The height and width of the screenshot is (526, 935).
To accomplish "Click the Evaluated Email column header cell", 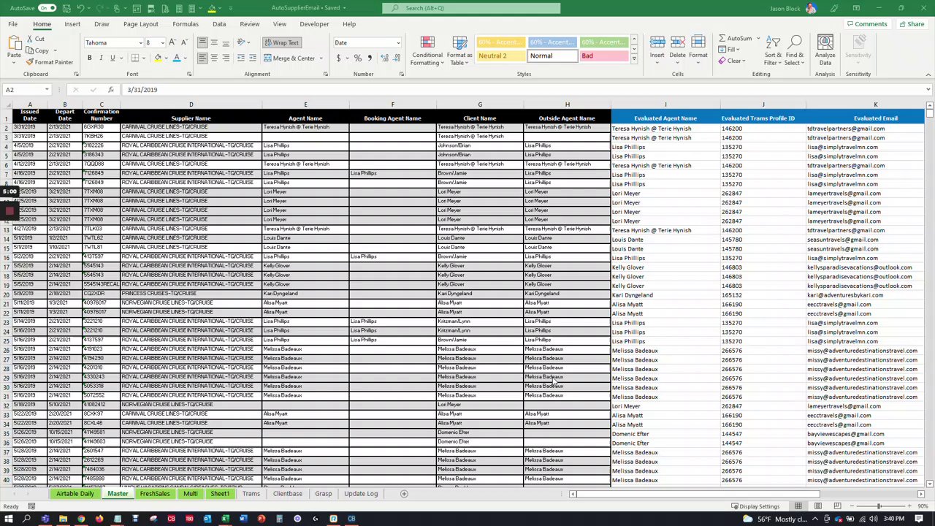I will [x=876, y=118].
